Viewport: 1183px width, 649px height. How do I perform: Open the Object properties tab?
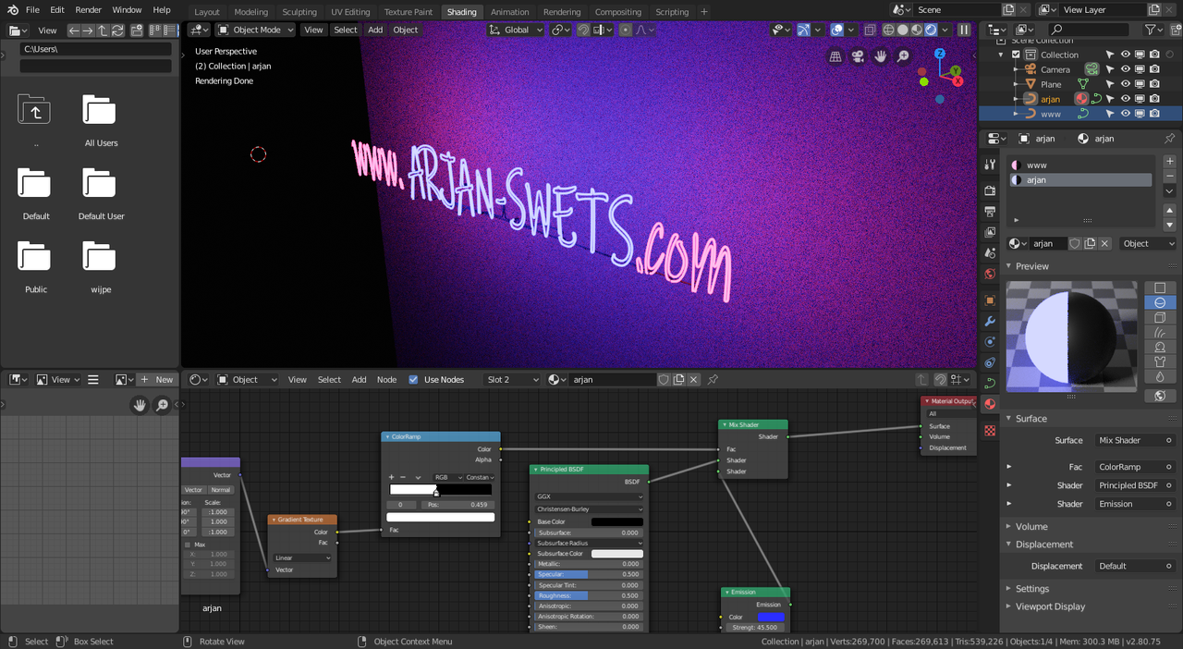pyautogui.click(x=990, y=300)
